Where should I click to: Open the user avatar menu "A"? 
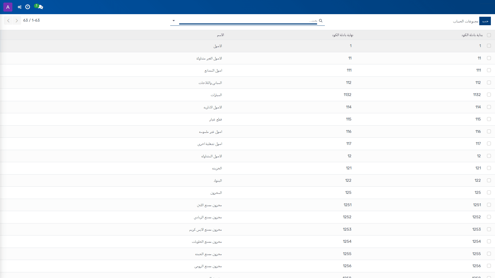(x=8, y=7)
